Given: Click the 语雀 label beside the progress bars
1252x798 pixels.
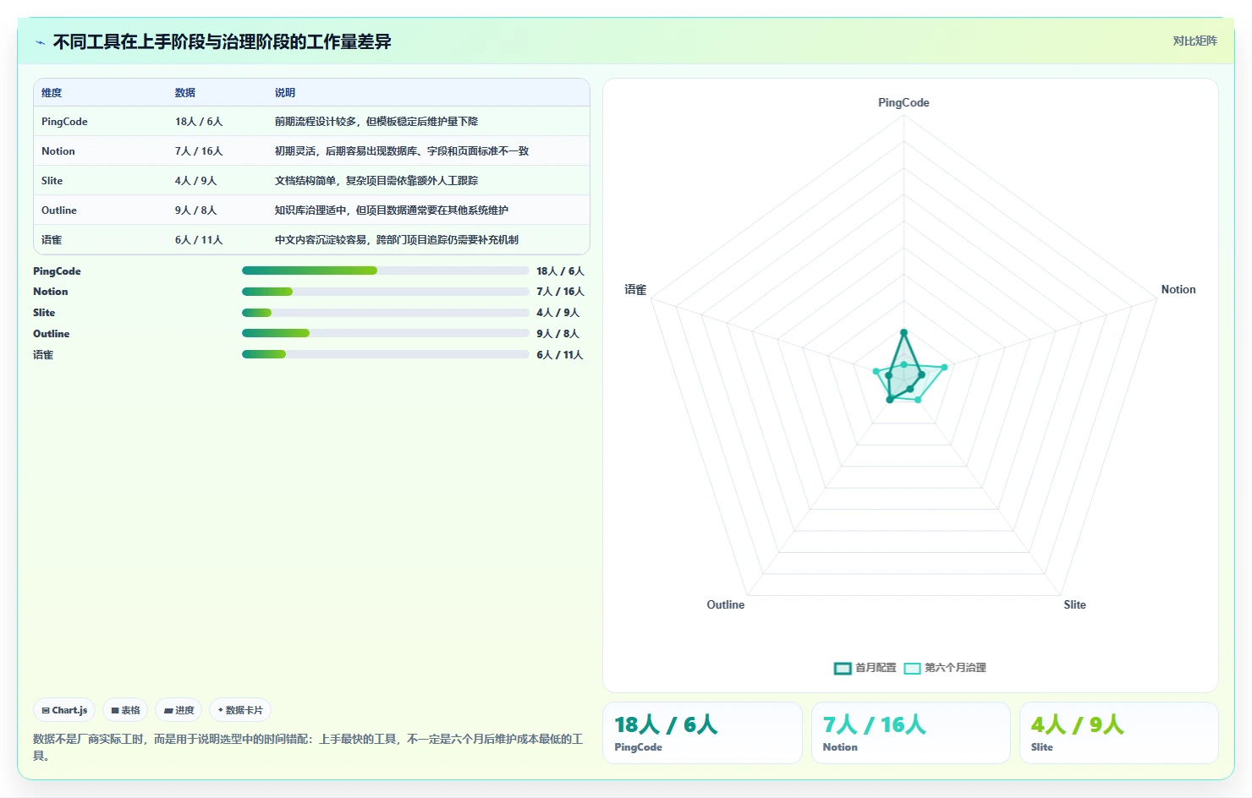Looking at the screenshot, I should (43, 355).
